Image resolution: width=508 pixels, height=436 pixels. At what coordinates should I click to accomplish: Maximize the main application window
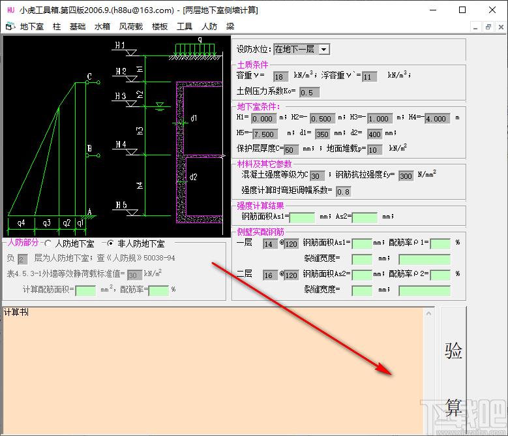coord(462,10)
